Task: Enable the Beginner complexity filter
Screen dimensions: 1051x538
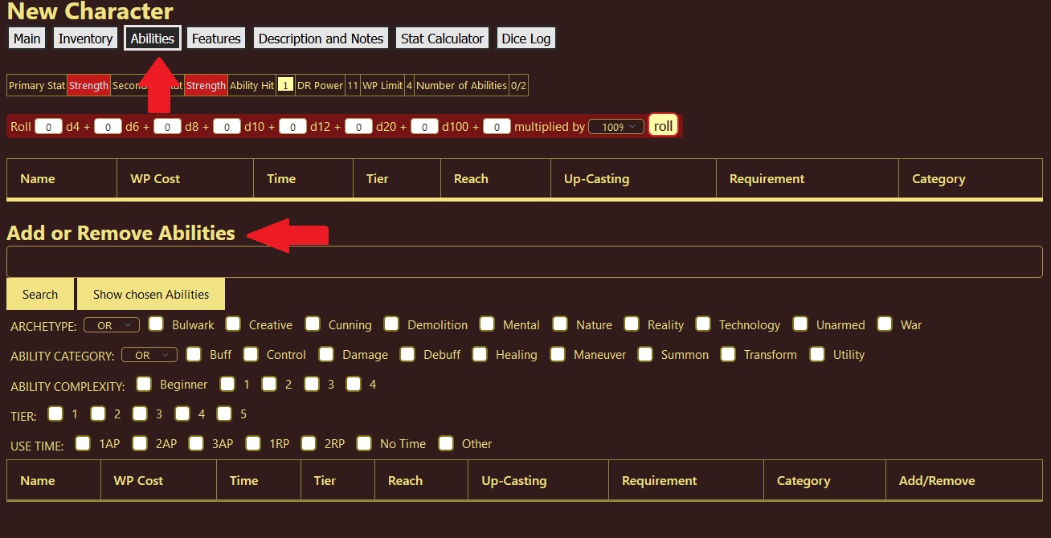Action: (143, 384)
